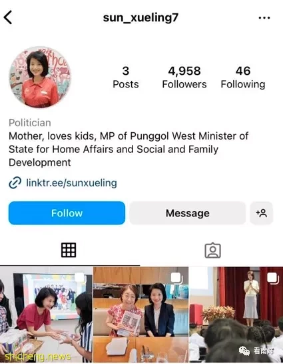Open linktr.ee/sunxueling link
The image size is (283, 364).
coord(71,183)
